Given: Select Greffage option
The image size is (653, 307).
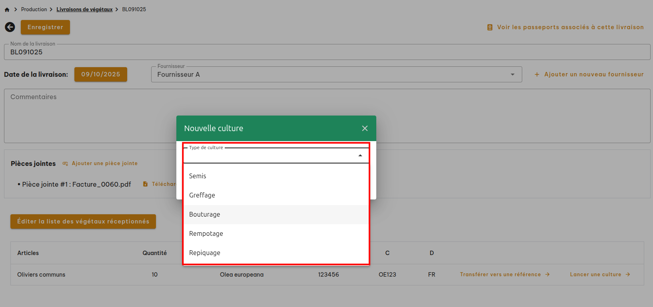Looking at the screenshot, I should [202, 195].
